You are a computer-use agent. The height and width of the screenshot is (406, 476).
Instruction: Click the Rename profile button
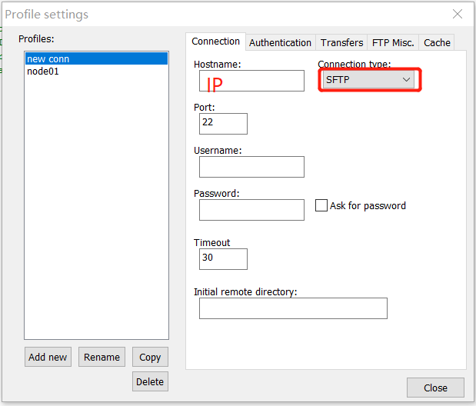pyautogui.click(x=102, y=357)
